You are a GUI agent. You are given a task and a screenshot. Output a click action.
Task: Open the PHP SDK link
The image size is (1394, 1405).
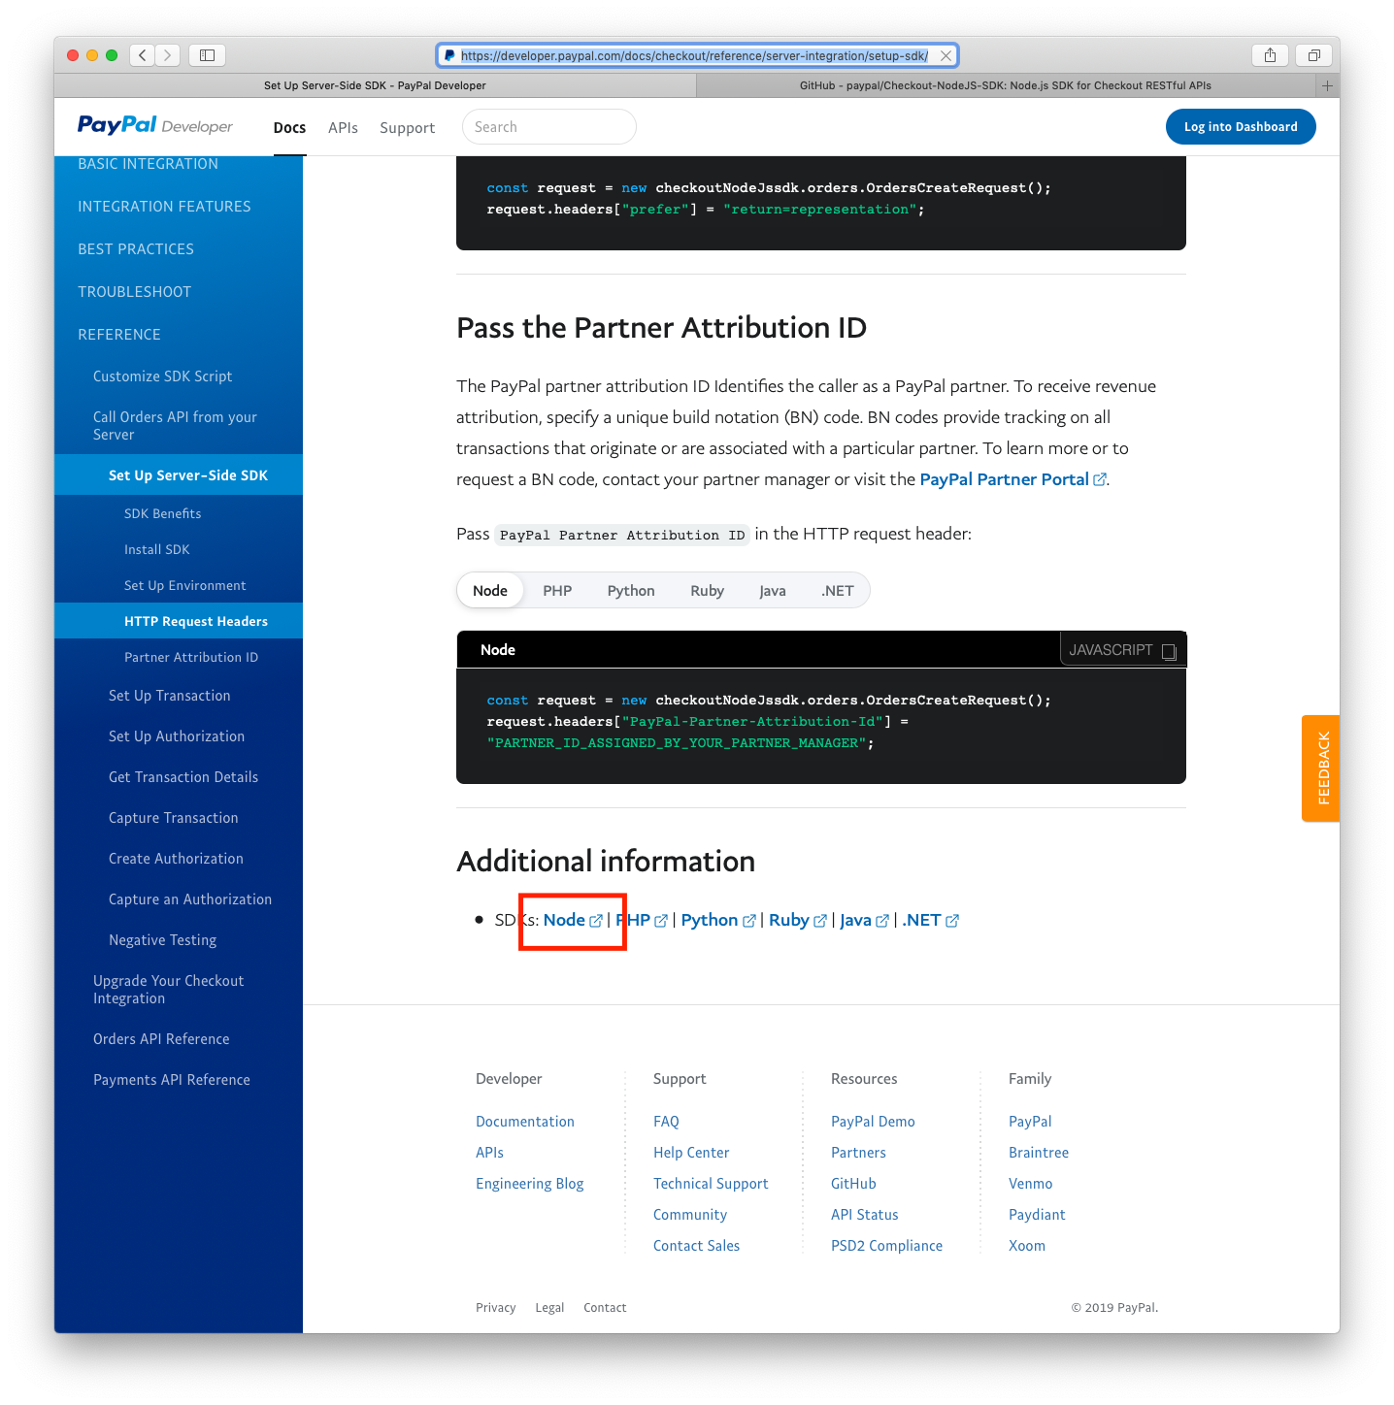pos(633,920)
